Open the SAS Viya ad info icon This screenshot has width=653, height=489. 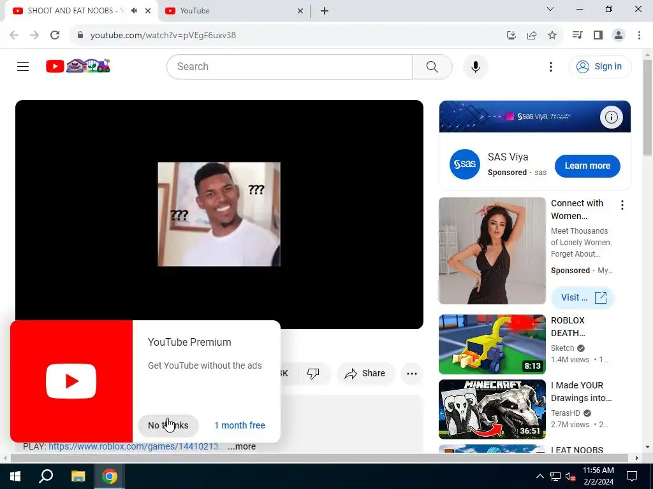611,117
